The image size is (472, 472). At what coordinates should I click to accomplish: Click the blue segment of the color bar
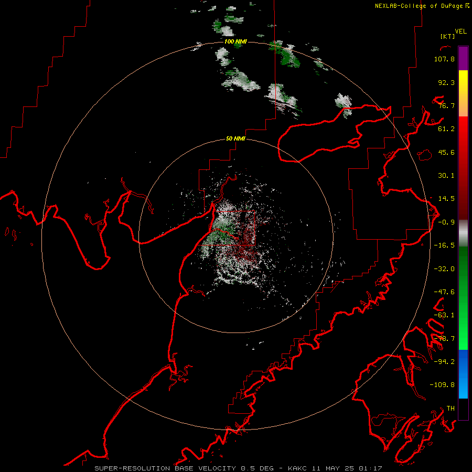pyautogui.click(x=463, y=374)
